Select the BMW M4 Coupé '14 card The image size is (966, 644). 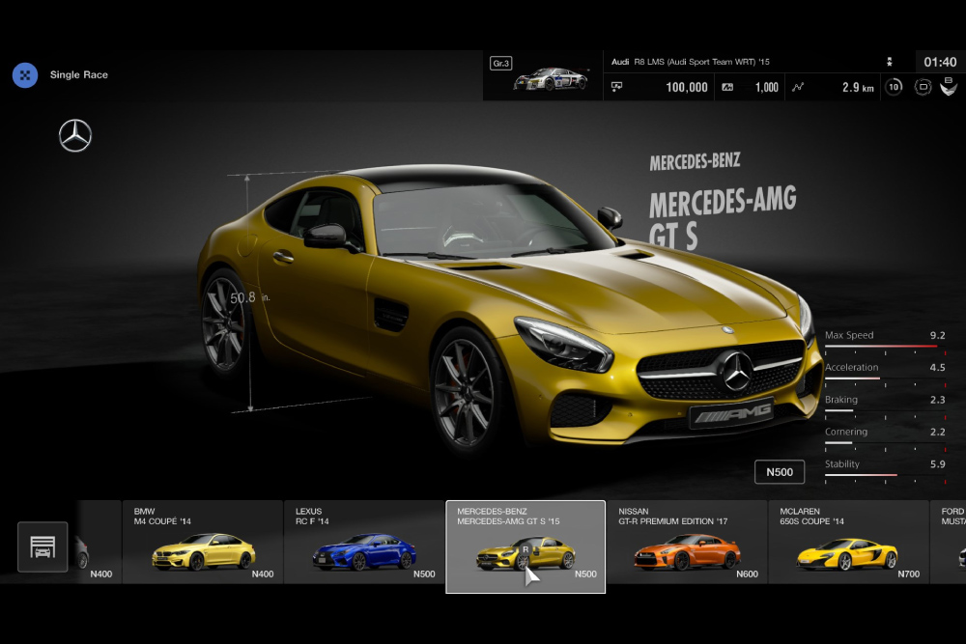click(203, 543)
